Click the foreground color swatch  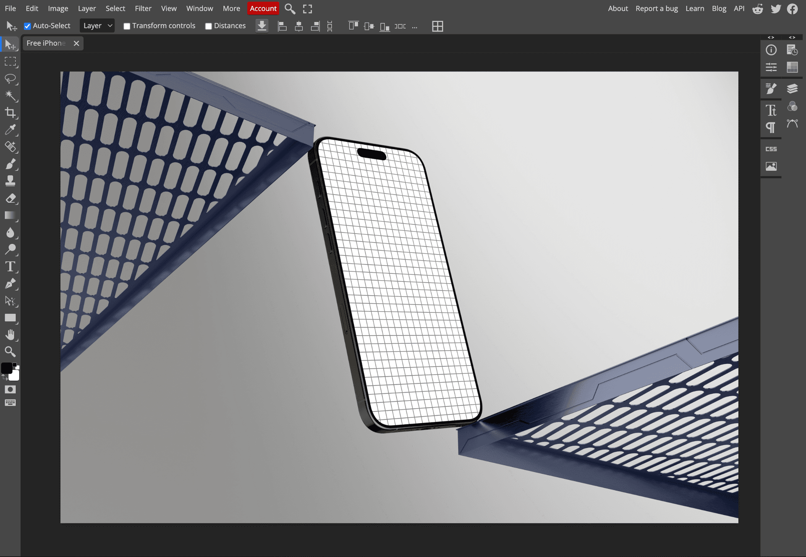pos(7,368)
